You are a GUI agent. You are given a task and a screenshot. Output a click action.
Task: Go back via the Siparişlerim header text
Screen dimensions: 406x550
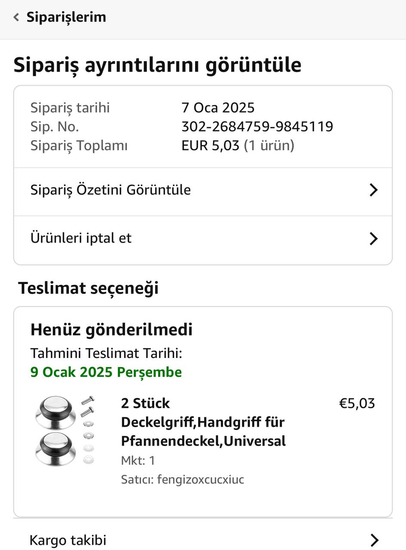tap(66, 17)
